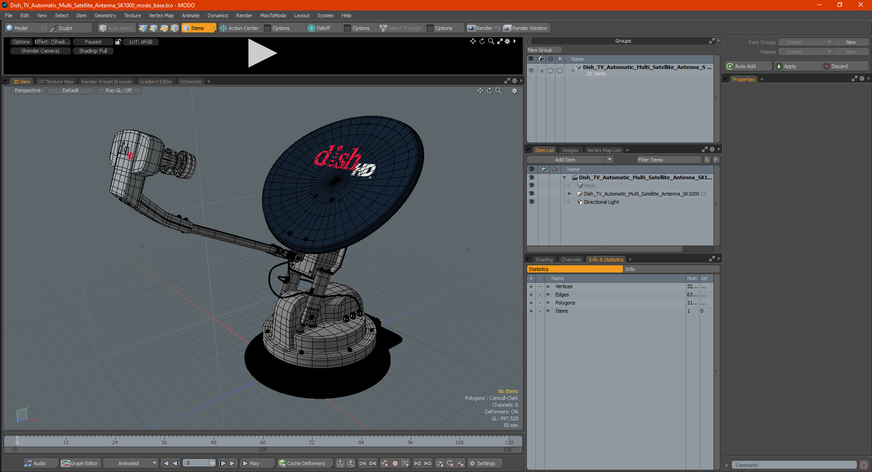Maximize the Groups panel with the expand icon
Viewport: 872px width, 472px height.
coord(712,41)
